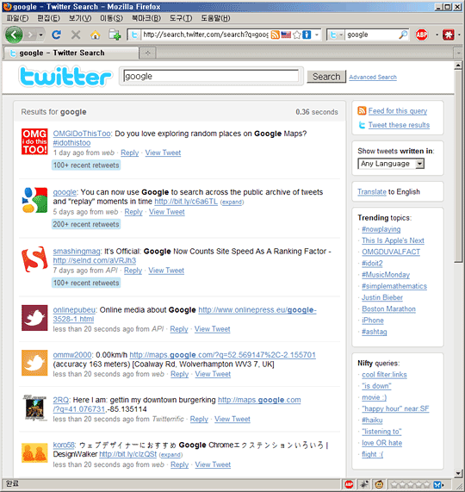Click the Forward navigation arrow

pos(30,34)
